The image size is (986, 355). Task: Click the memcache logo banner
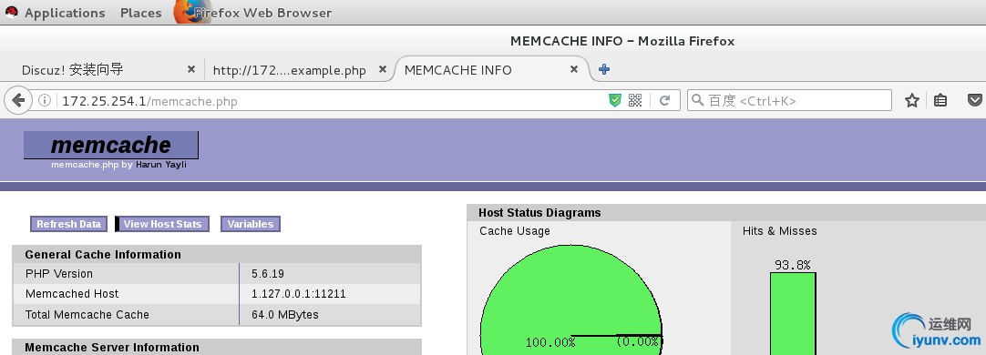point(110,145)
